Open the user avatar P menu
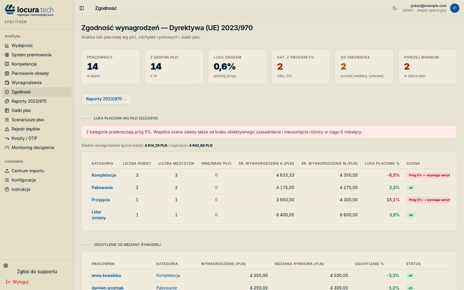The image size is (464, 290). pos(454,8)
